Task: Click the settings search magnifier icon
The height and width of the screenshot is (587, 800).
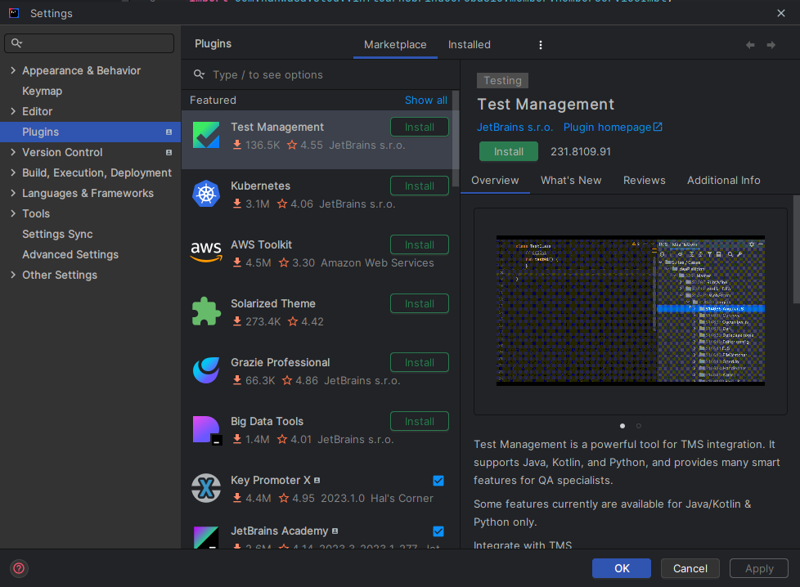Action: [x=16, y=43]
